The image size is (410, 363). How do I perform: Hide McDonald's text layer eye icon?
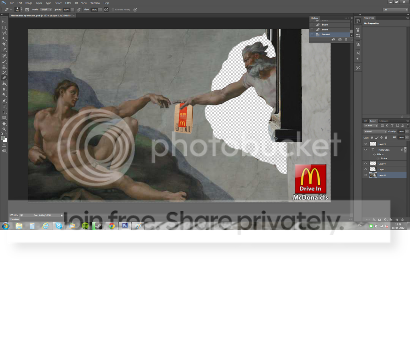pos(366,150)
